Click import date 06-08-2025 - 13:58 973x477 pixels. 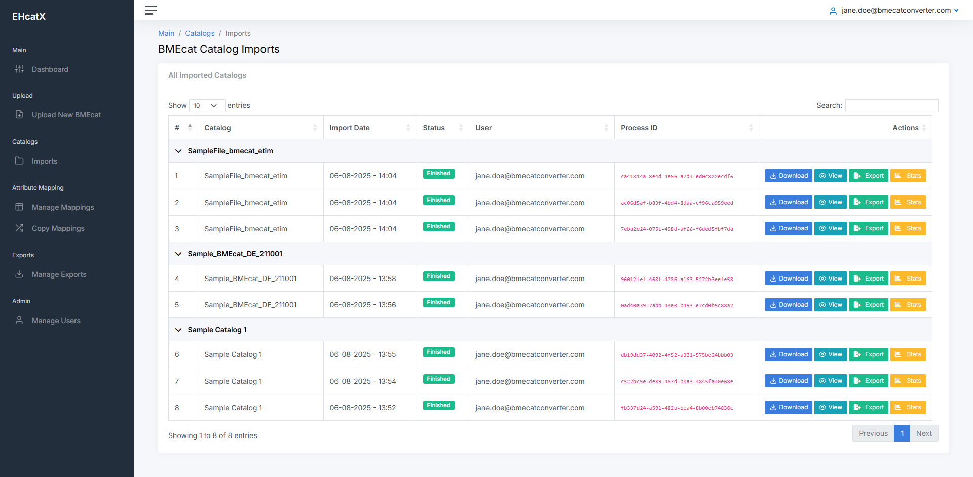click(363, 279)
